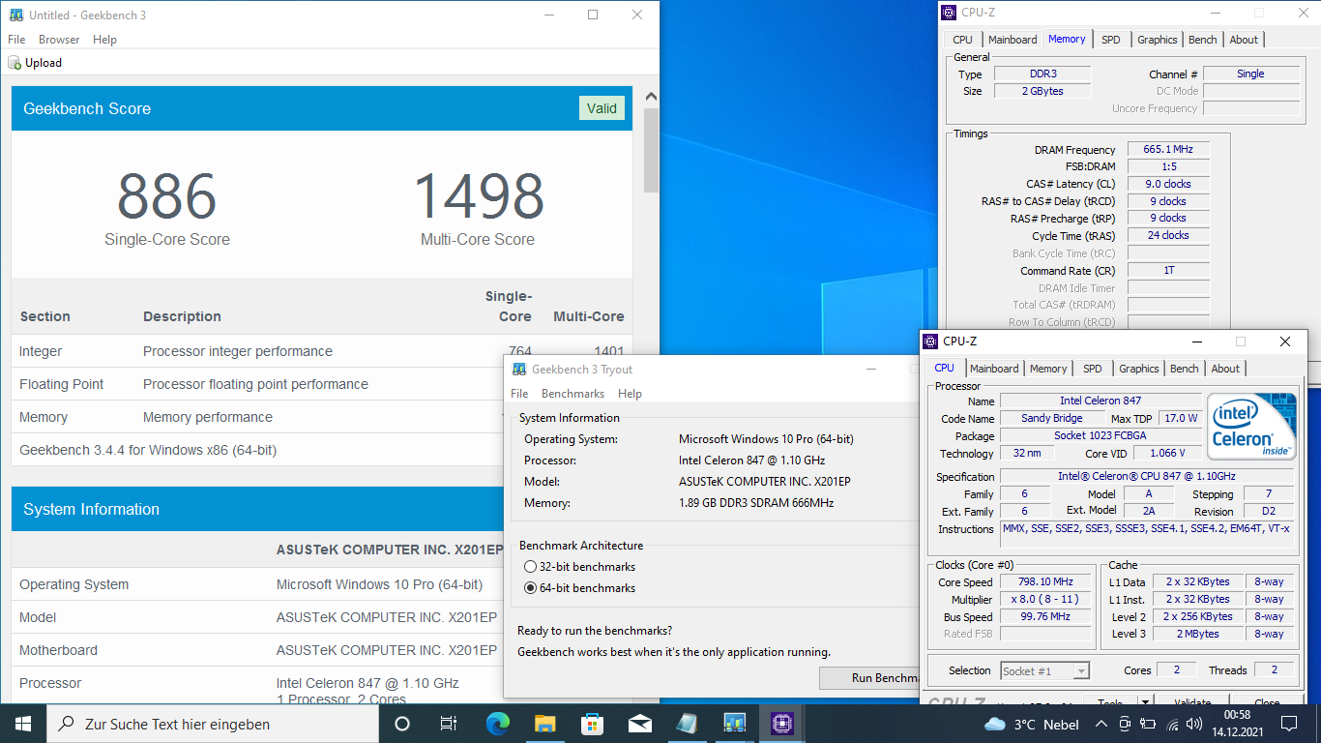The width and height of the screenshot is (1321, 743).
Task: Open the weather widget showing 3°C Nebel
Action: 1031,724
